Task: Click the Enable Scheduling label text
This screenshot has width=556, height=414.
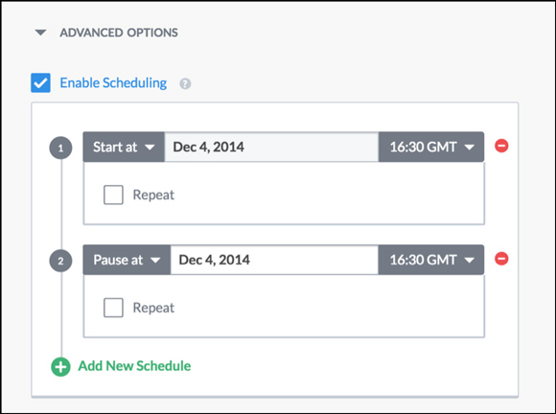Action: (x=113, y=83)
